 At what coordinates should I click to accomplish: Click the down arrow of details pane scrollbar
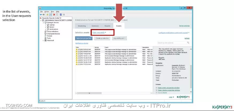pos(191,92)
